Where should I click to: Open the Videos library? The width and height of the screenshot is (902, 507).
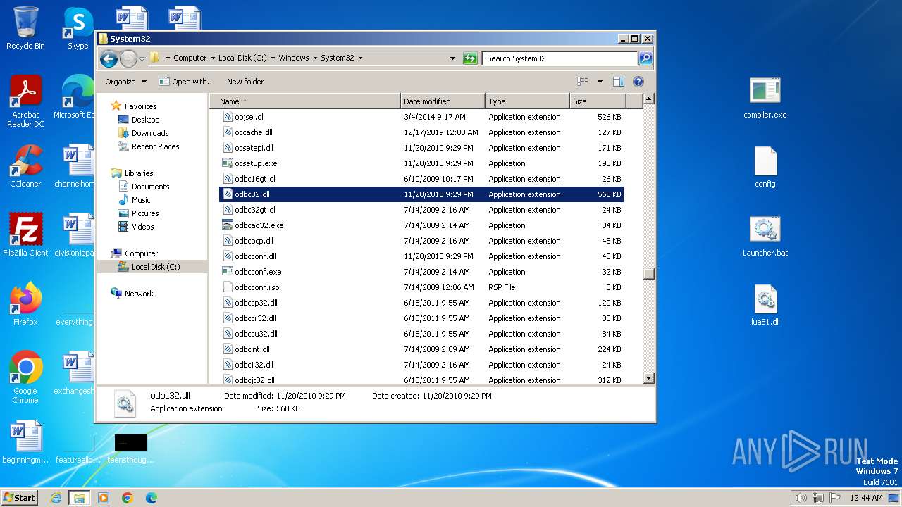142,227
